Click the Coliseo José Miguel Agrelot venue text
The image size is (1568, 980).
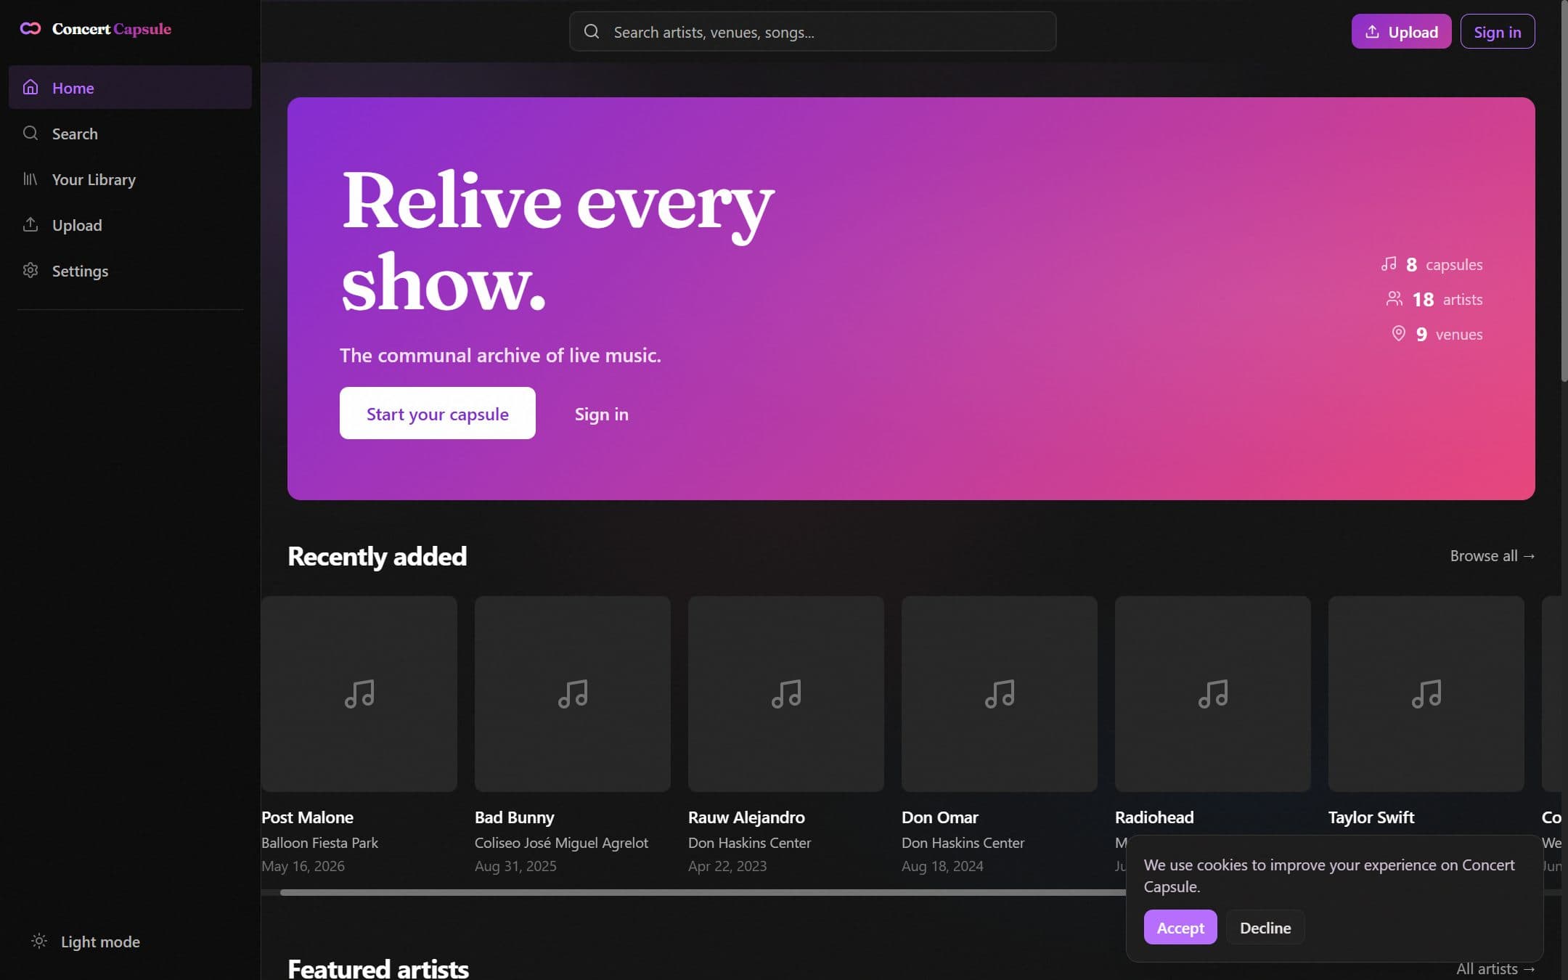click(x=561, y=843)
